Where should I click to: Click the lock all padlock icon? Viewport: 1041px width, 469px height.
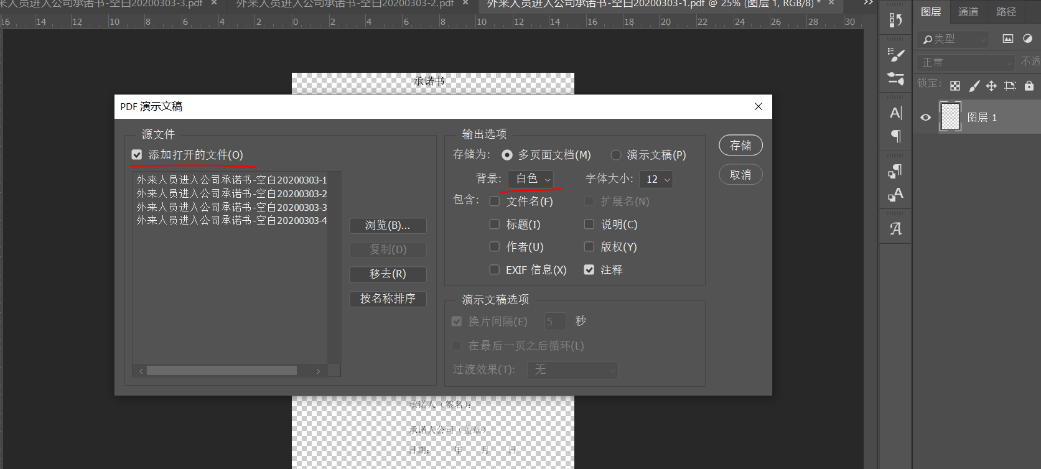pyautogui.click(x=1029, y=86)
